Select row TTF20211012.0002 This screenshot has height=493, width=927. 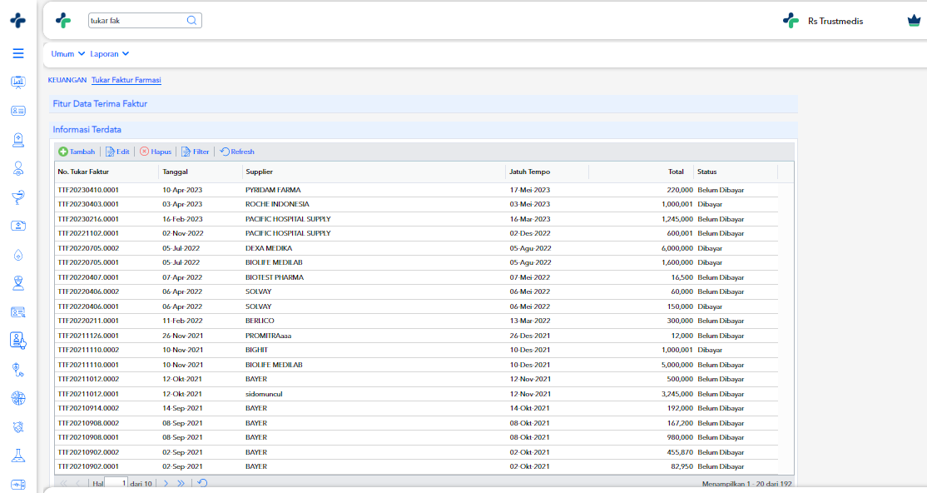[x=416, y=379]
